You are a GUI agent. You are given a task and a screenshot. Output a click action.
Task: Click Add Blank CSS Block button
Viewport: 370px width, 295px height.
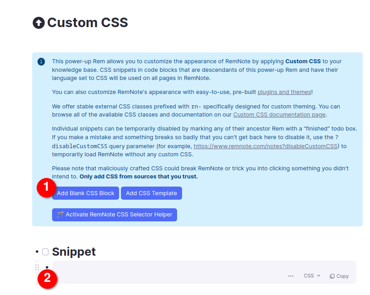click(86, 193)
